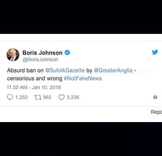Click the reply speech bubble icon
This screenshot has height=156, width=162.
point(10,97)
